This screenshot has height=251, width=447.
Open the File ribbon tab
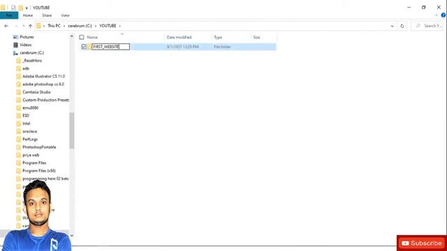[9, 15]
